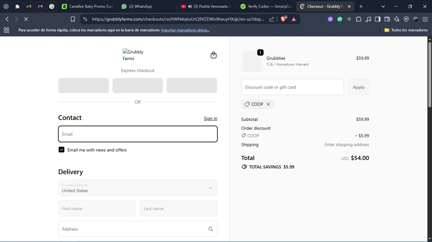The width and height of the screenshot is (432, 242).
Task: Open the browser hamburger main menu
Action: point(425,19)
